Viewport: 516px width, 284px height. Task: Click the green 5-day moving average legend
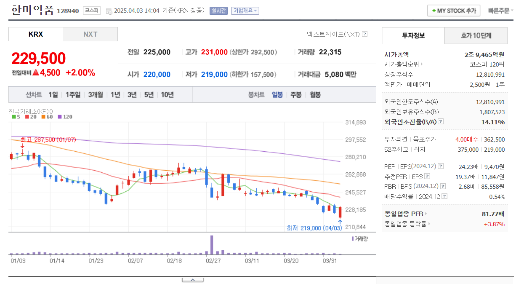coord(16,117)
